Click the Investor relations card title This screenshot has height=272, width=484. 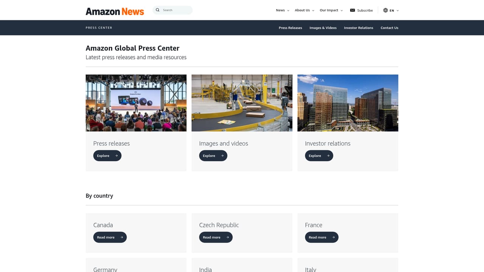tap(328, 144)
